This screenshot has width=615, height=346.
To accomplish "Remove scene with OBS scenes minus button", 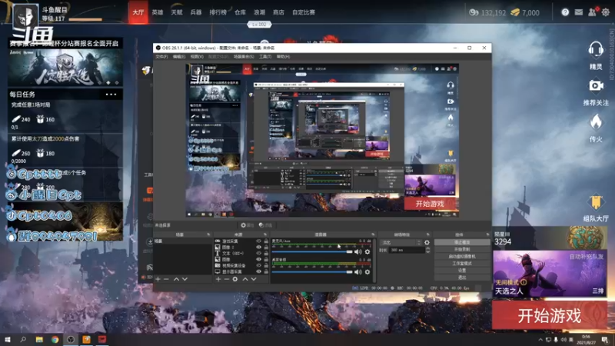I will (166, 279).
